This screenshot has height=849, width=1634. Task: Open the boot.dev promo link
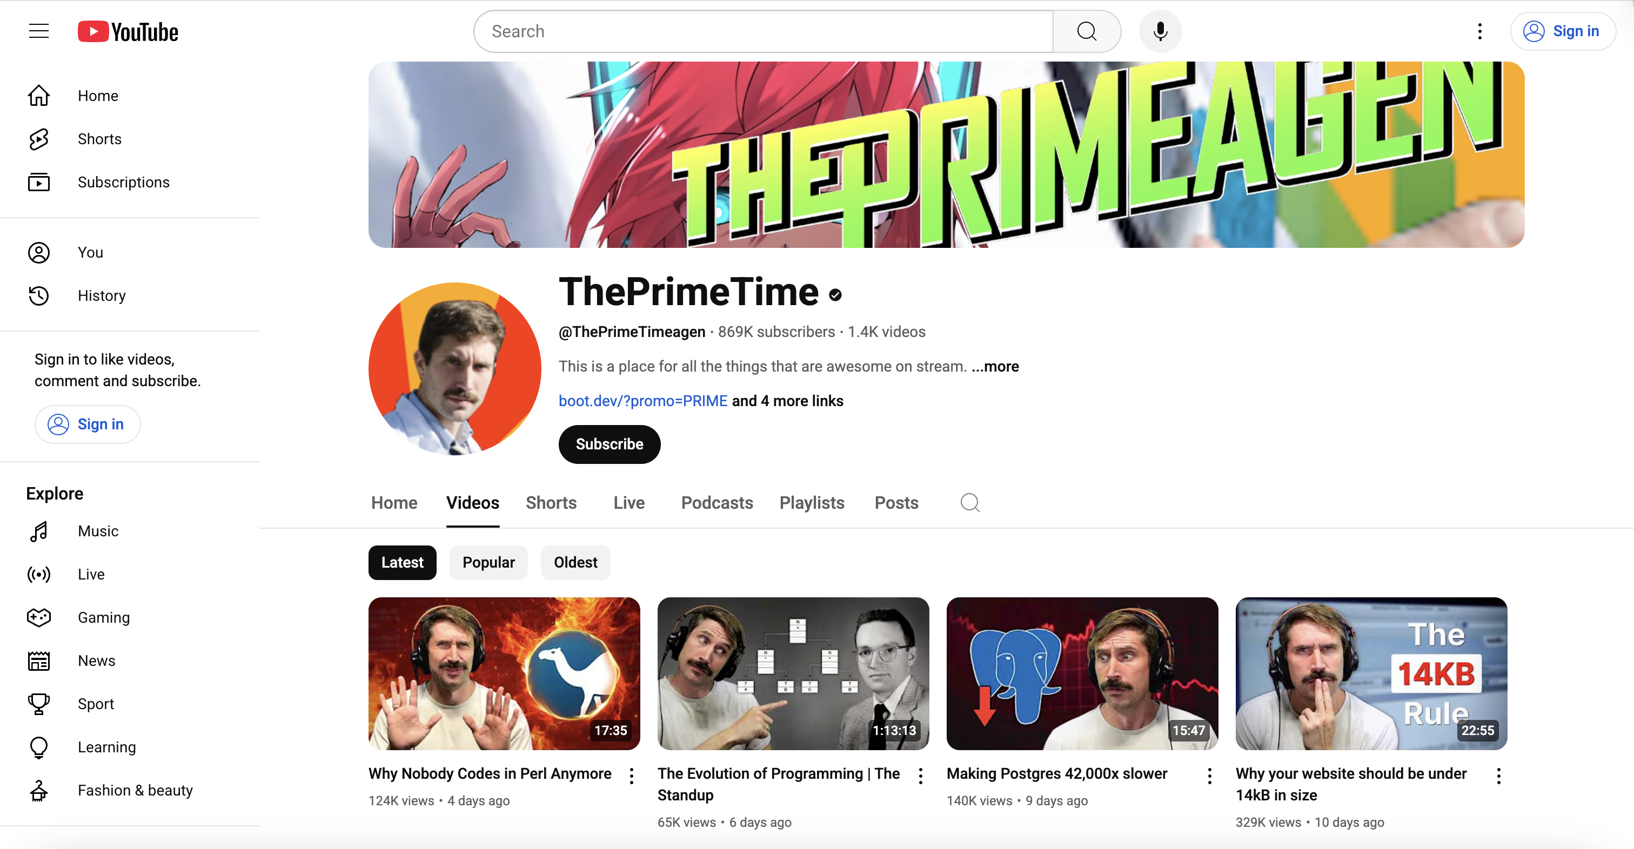click(642, 401)
